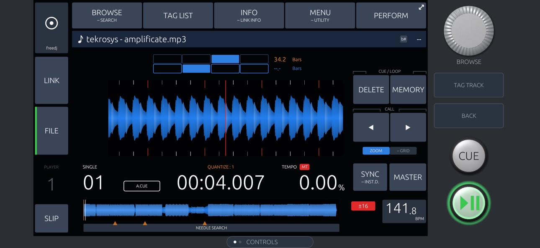This screenshot has width=540, height=248.
Task: Click the key b# badge
Action: (404, 39)
